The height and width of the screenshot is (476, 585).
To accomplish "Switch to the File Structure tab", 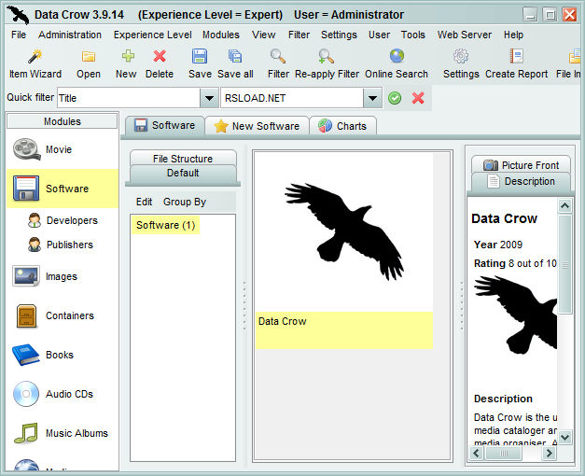I will (x=183, y=158).
